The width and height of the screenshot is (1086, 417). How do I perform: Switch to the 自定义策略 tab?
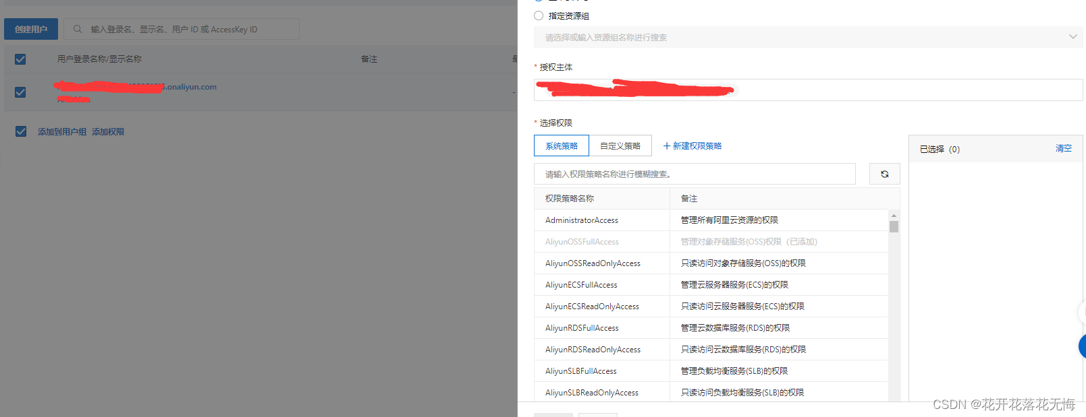pyautogui.click(x=620, y=146)
